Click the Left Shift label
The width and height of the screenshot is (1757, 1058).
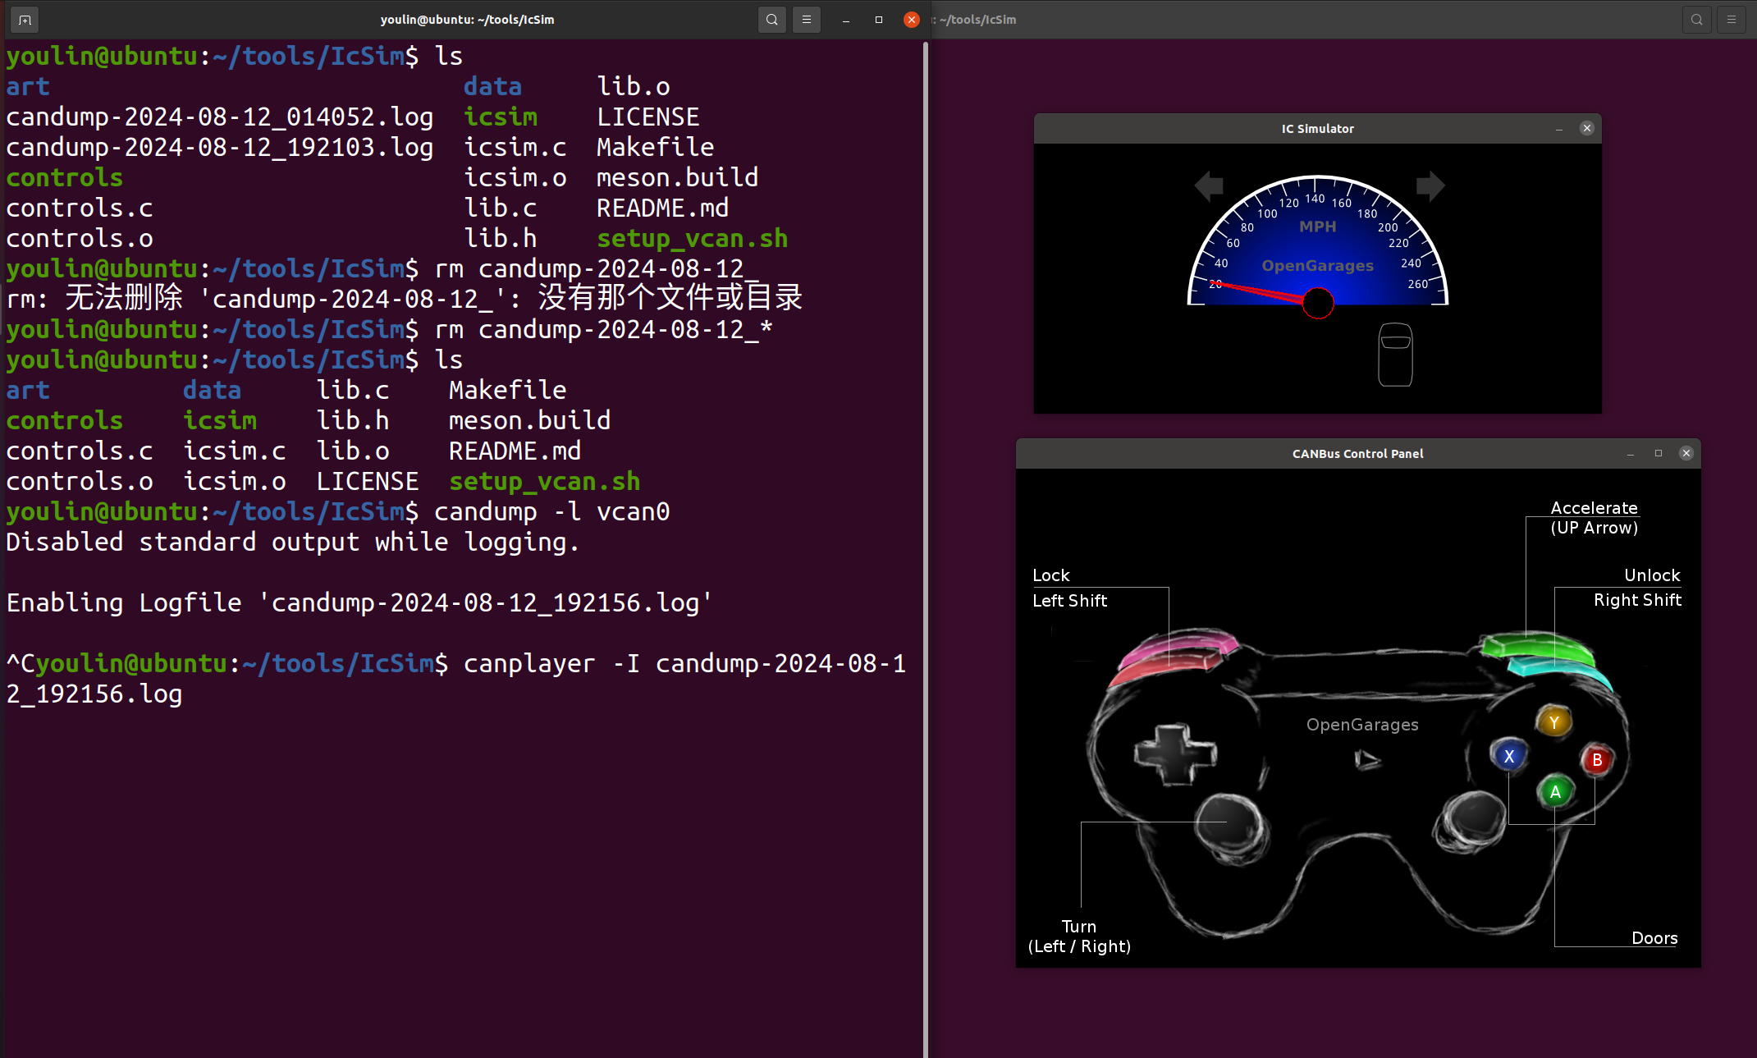pyautogui.click(x=1069, y=600)
